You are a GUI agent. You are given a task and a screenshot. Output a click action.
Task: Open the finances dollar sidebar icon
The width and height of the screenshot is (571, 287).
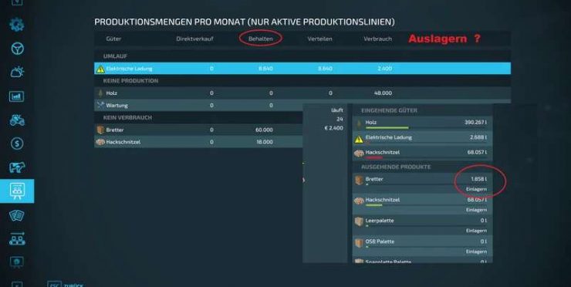[17, 143]
